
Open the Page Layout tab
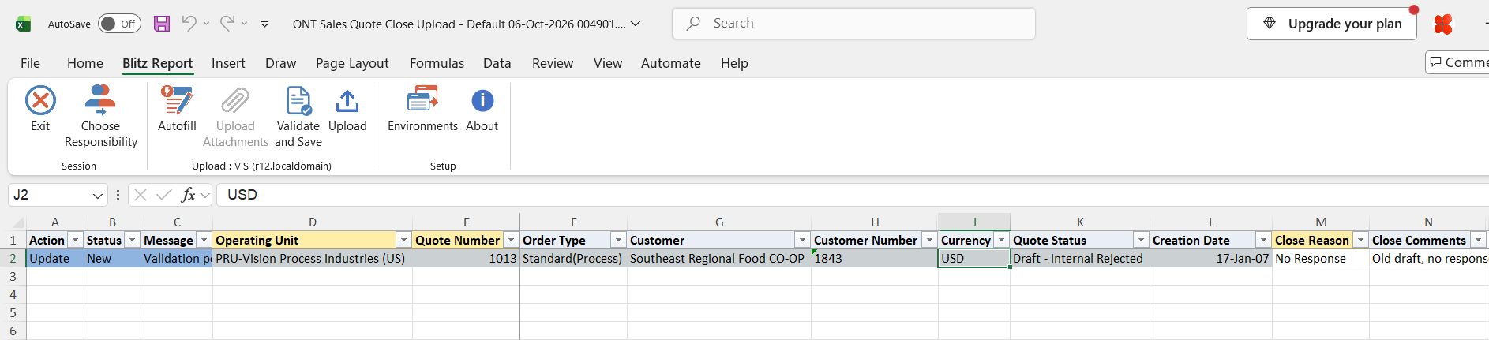pos(352,63)
